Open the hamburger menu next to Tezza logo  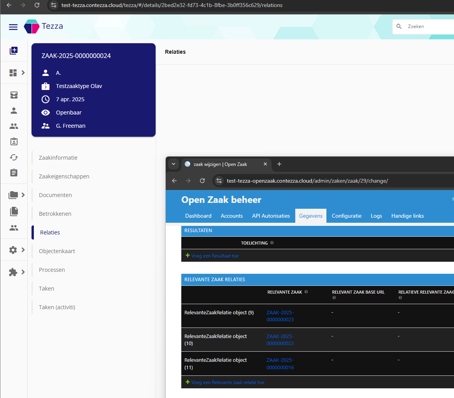coord(13,26)
